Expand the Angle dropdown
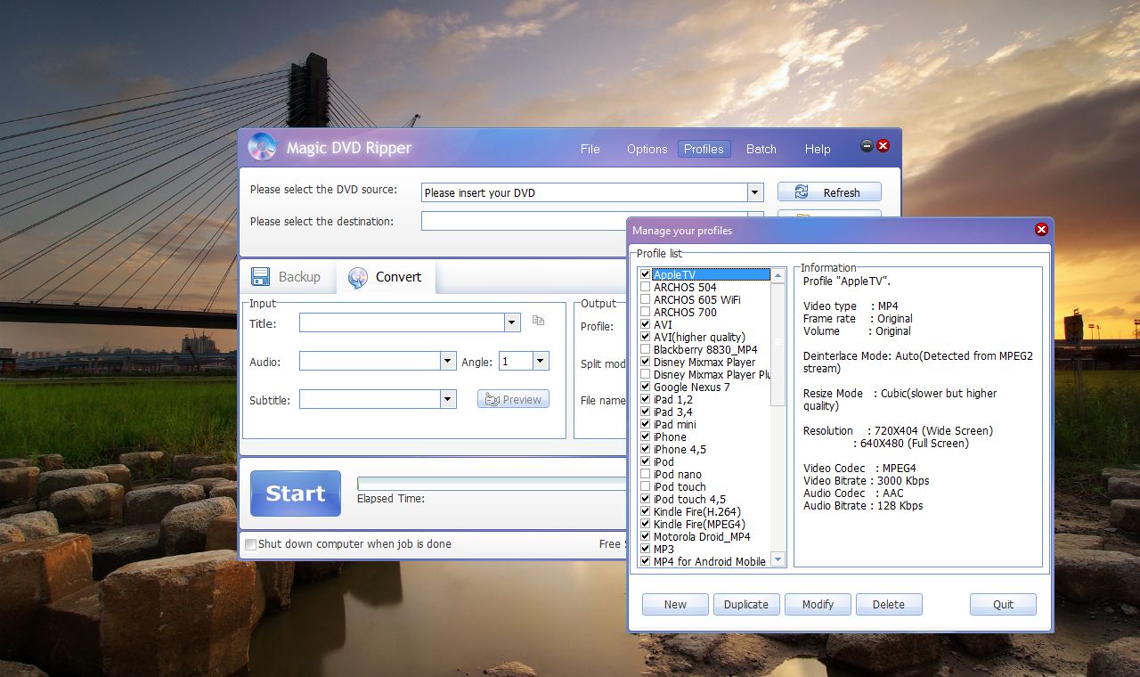1140x677 pixels. tap(541, 361)
